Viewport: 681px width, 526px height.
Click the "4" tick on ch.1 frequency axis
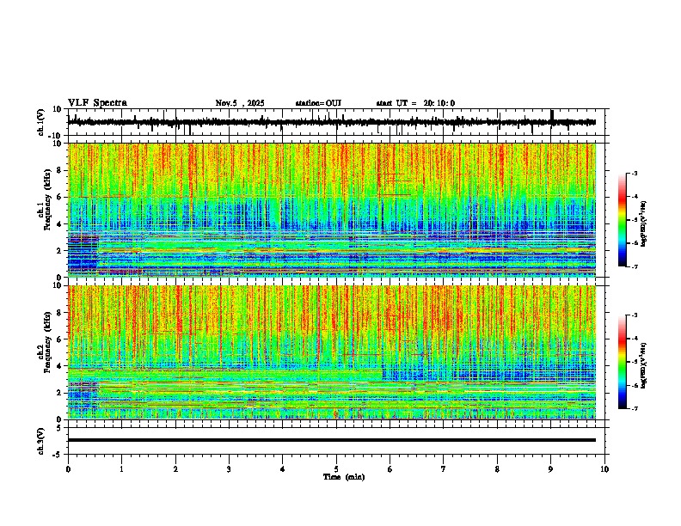tap(59, 224)
